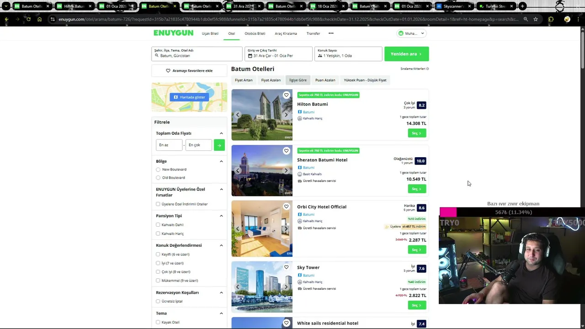Collapse Rezervasyon Koşulları section
585x329 pixels.
point(221,292)
